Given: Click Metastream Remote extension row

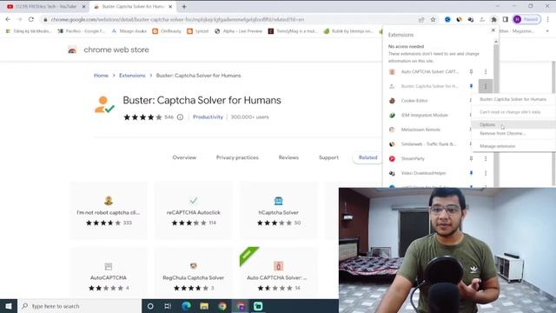Looking at the screenshot, I should click(424, 130).
